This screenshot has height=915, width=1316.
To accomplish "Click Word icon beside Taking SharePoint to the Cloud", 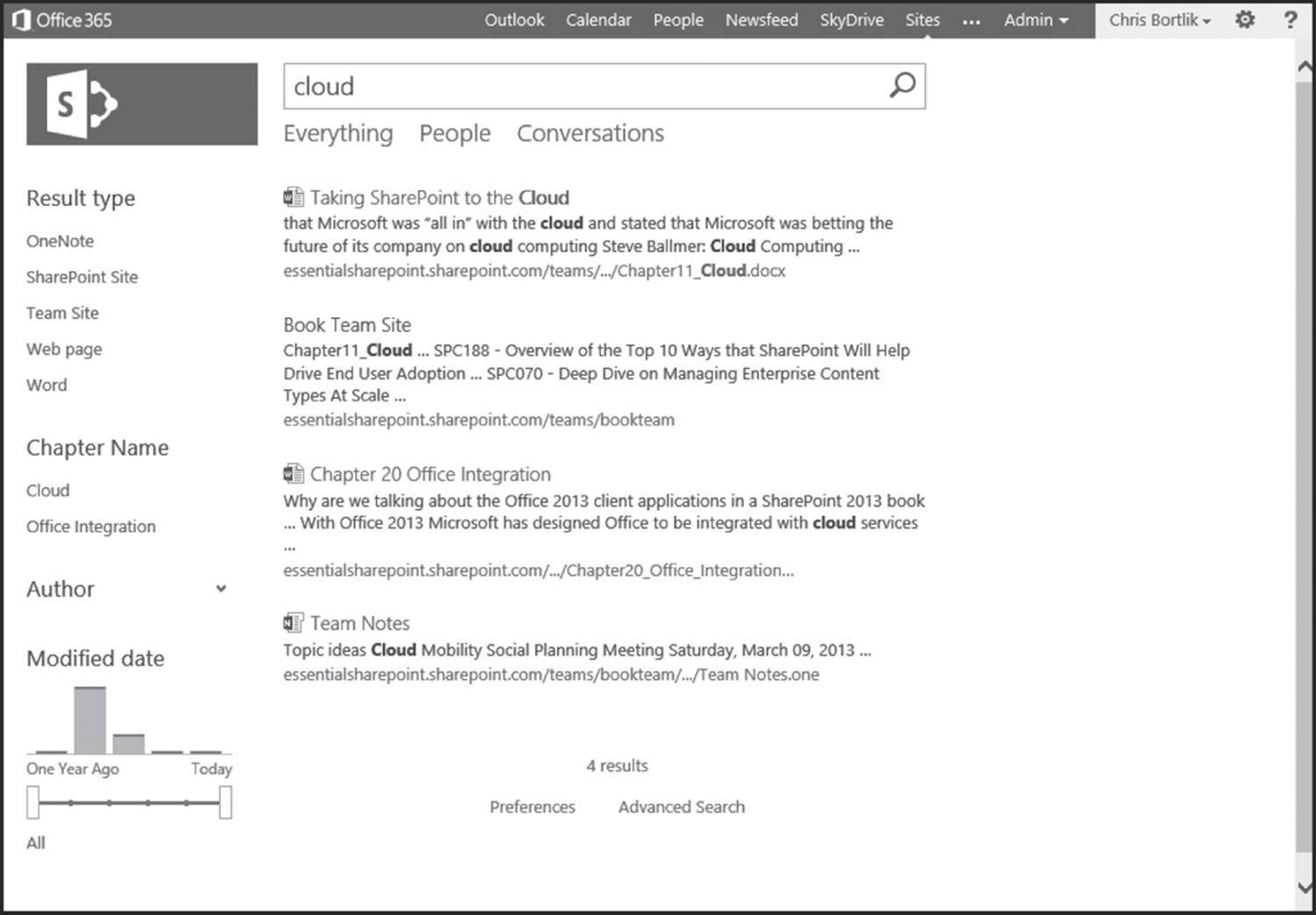I will click(293, 197).
